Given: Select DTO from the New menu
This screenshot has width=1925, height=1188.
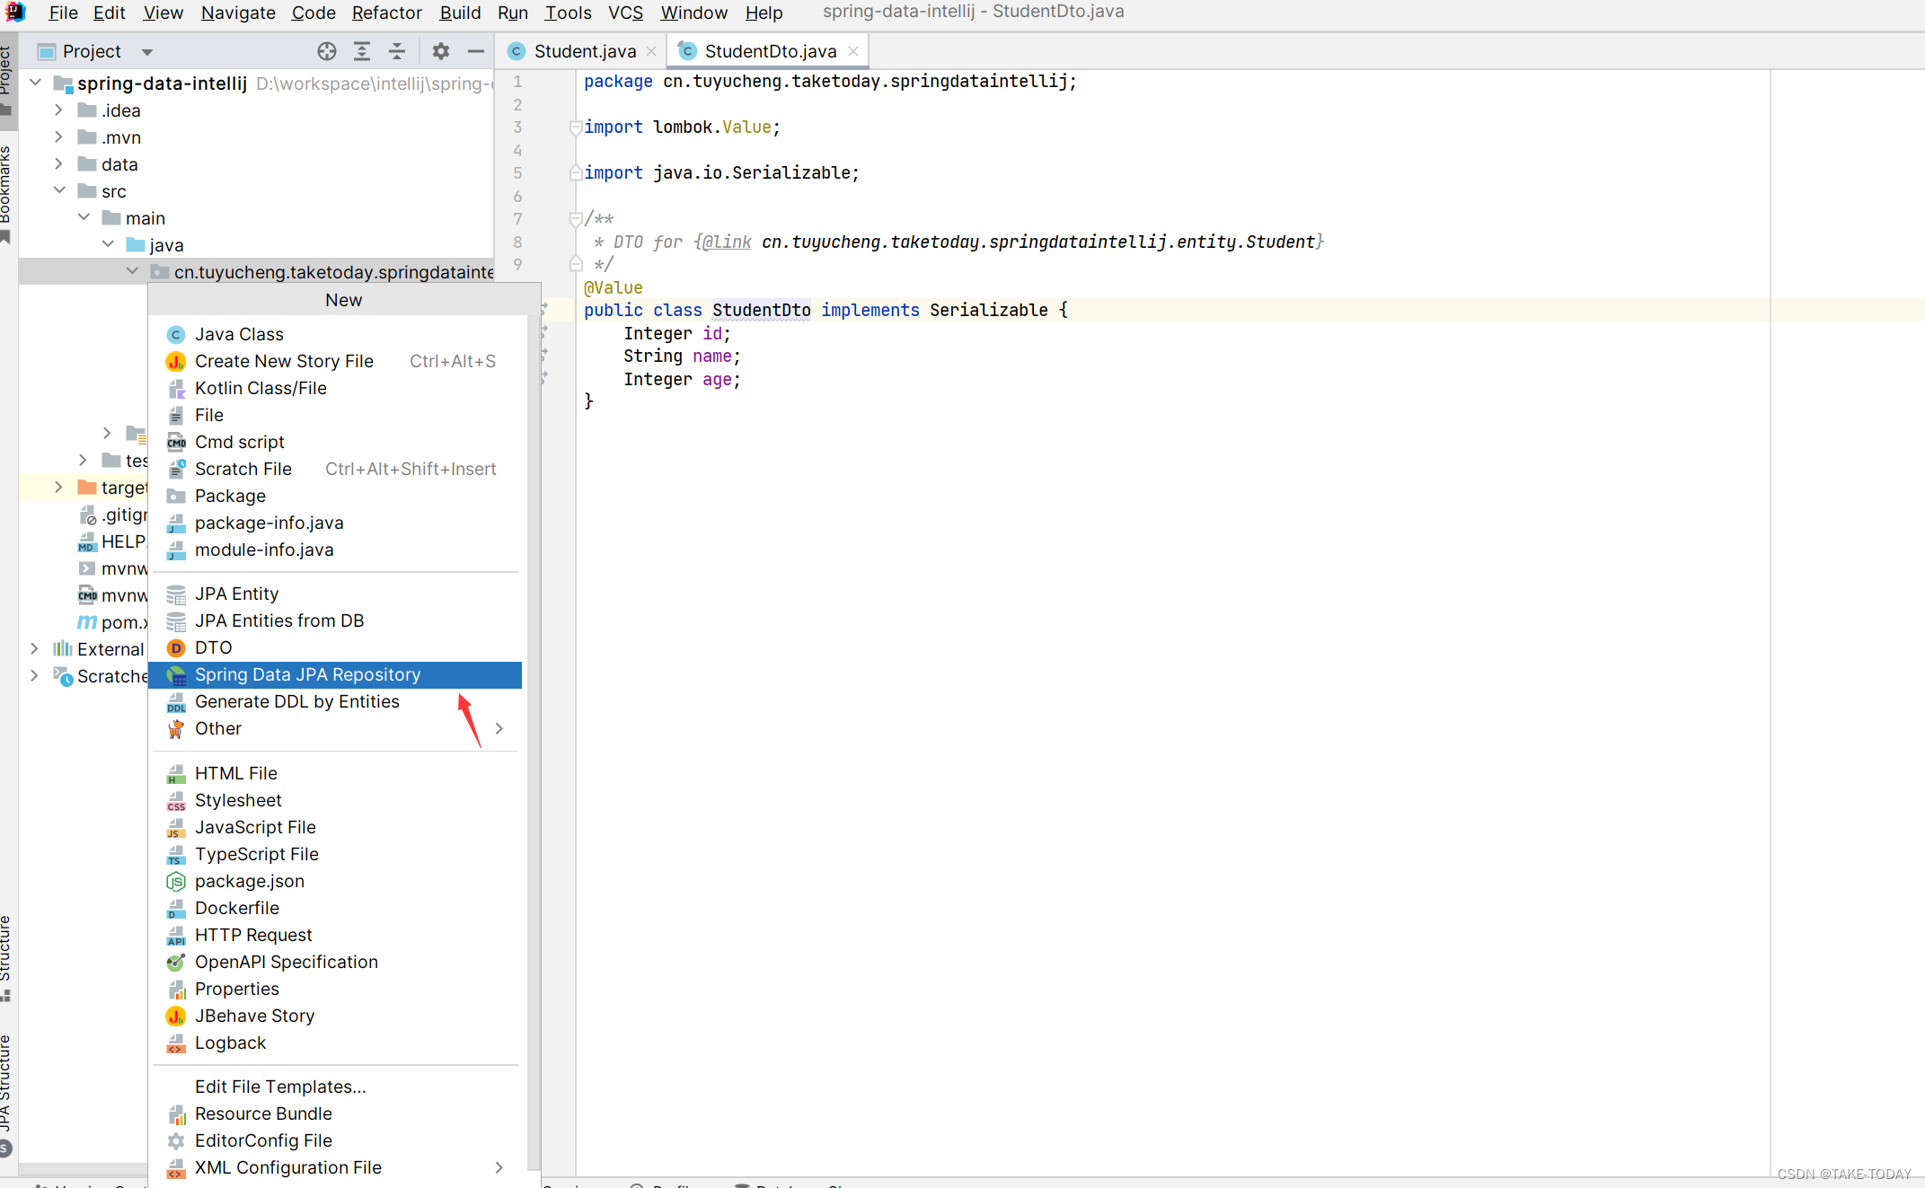Looking at the screenshot, I should click(213, 647).
